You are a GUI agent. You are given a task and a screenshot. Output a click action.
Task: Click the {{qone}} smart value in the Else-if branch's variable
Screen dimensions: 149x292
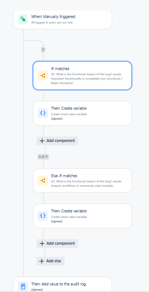pyautogui.click(x=57, y=222)
